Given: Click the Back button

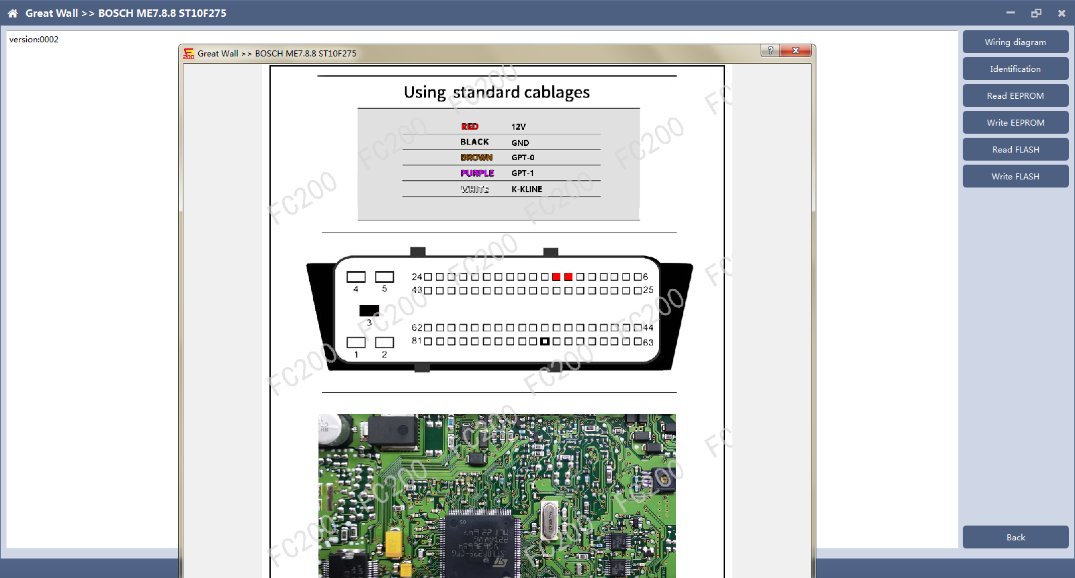Looking at the screenshot, I should click(x=1015, y=537).
